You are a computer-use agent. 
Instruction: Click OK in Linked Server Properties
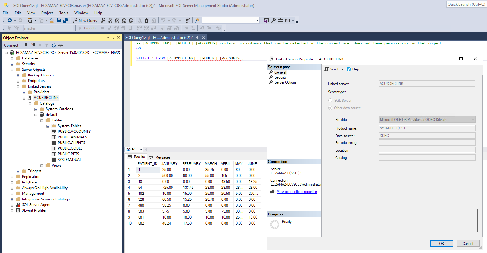pyautogui.click(x=442, y=243)
